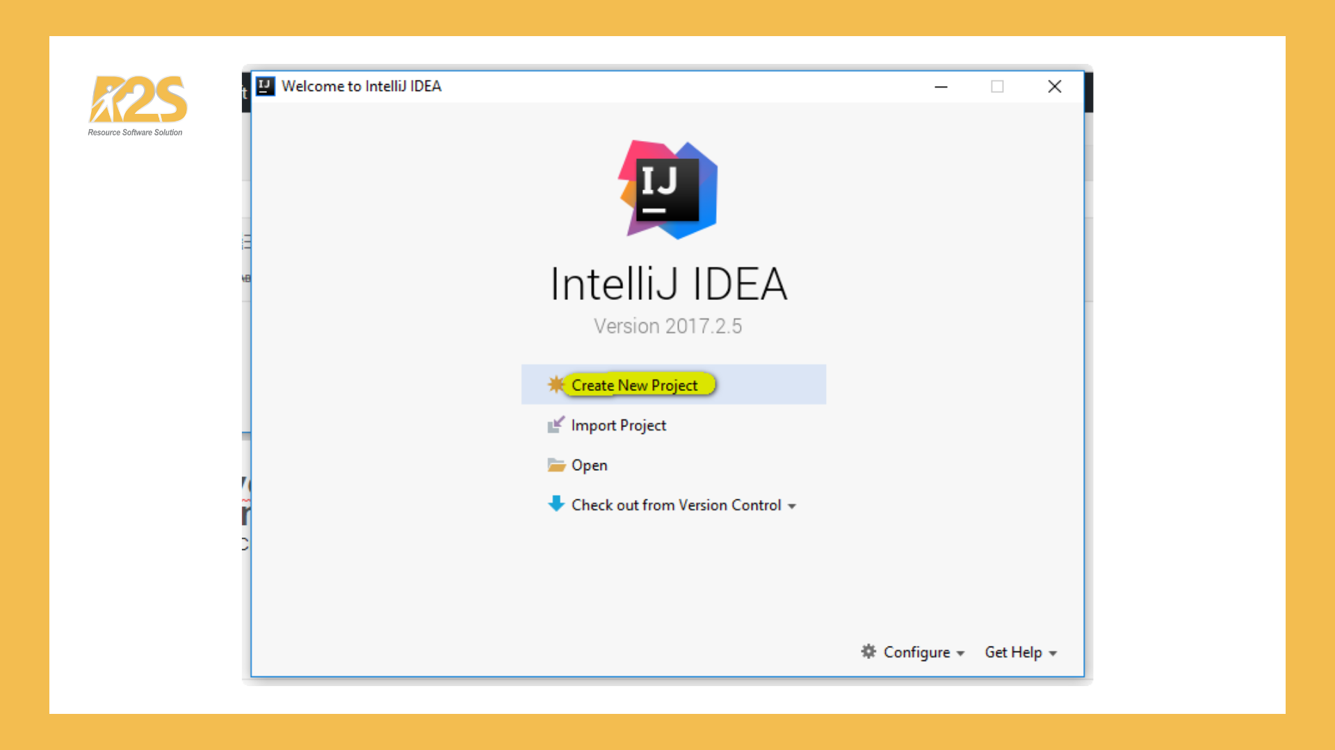The width and height of the screenshot is (1335, 750).
Task: Click the Import Project arrow icon
Action: click(556, 424)
